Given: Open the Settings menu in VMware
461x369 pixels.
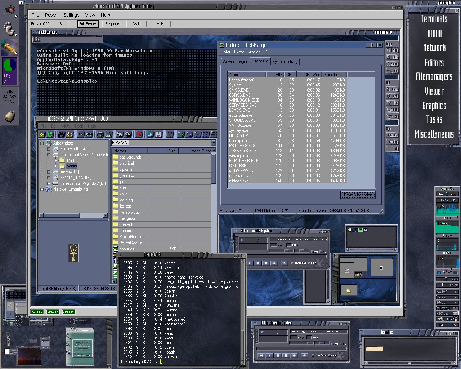Looking at the screenshot, I should [x=71, y=15].
